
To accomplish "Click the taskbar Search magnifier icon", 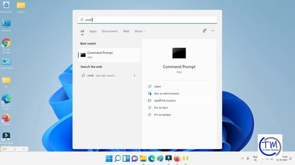I will click(x=118, y=159).
